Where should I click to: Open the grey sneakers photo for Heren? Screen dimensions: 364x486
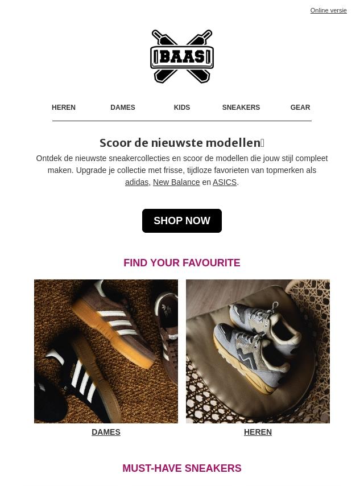pyautogui.click(x=258, y=351)
